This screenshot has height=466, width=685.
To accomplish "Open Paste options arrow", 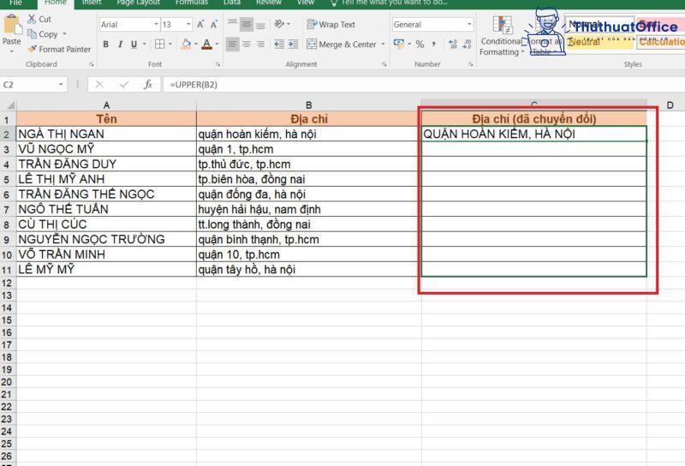I will (x=12, y=51).
